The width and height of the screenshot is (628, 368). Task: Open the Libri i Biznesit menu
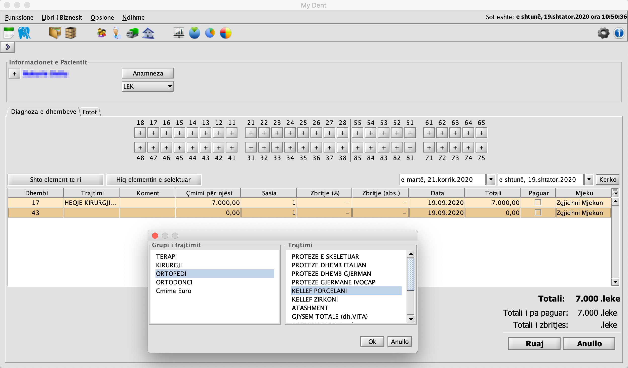pyautogui.click(x=62, y=17)
